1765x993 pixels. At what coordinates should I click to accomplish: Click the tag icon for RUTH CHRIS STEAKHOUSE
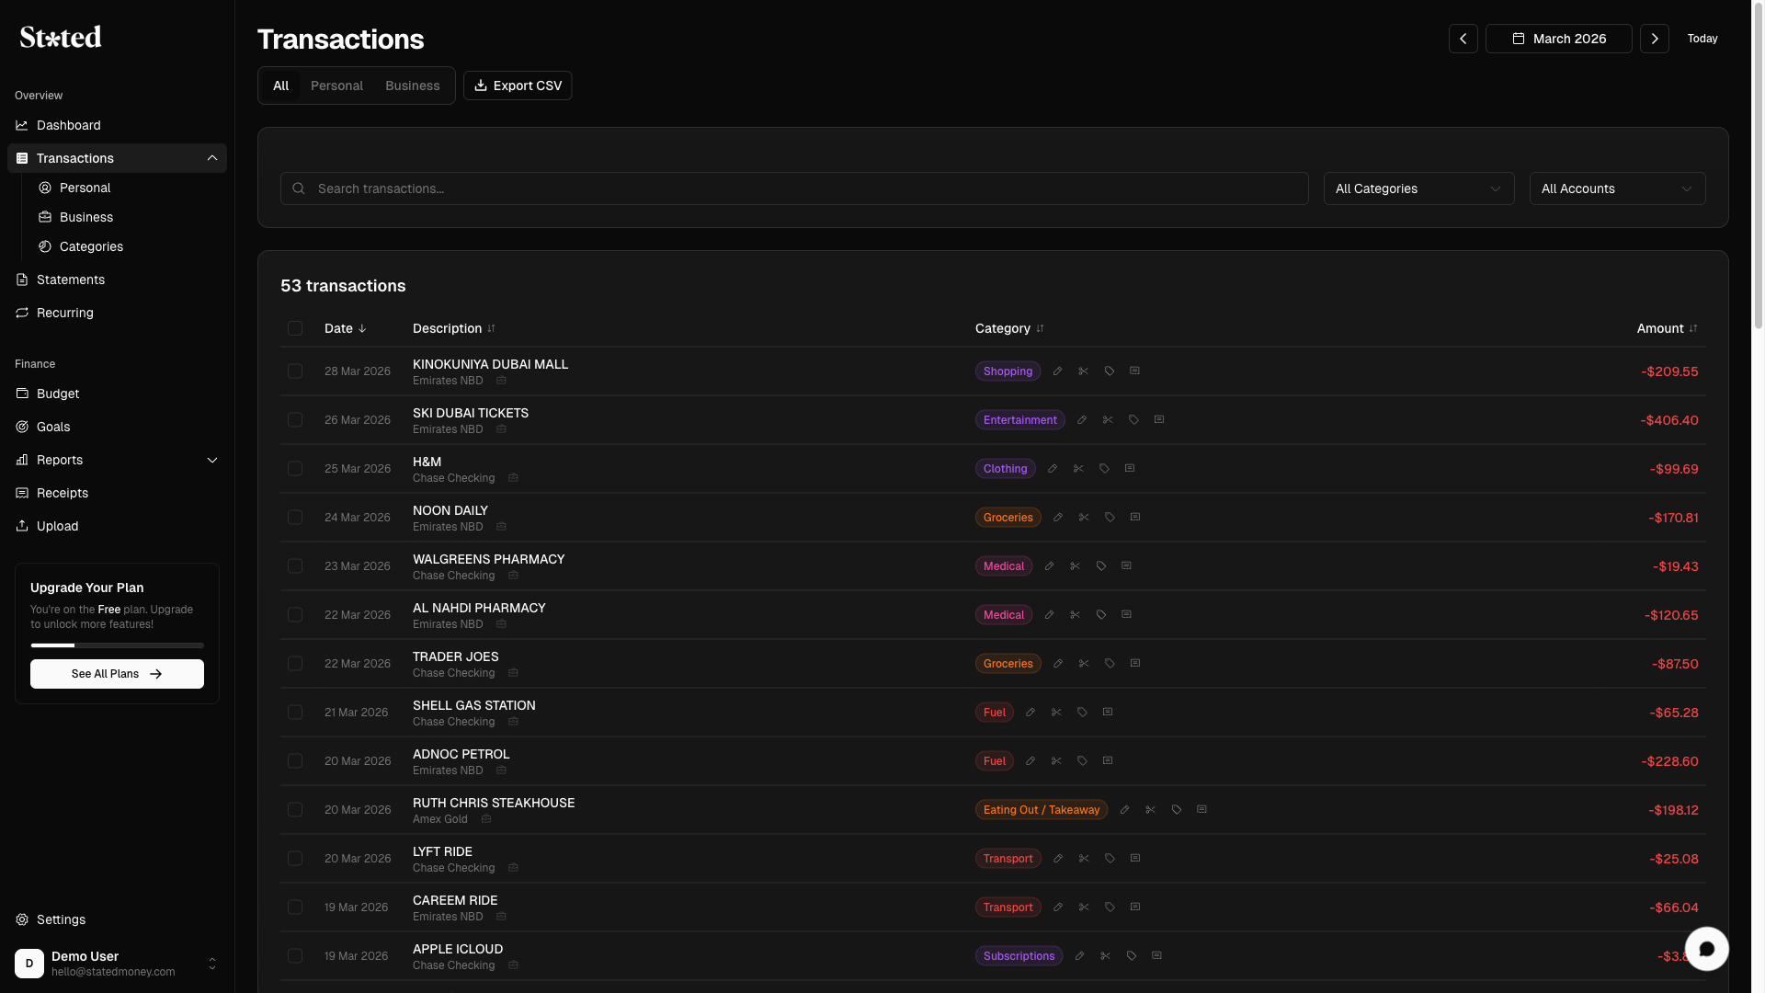click(1177, 810)
